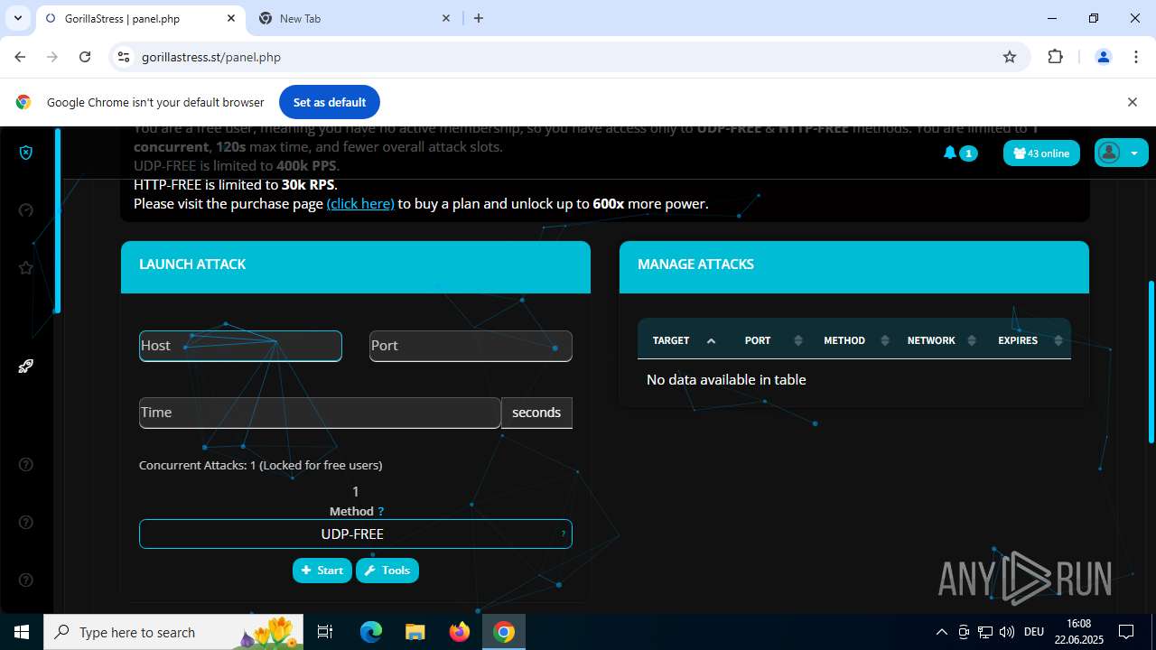
Task: Close the GorillaStress browser tab
Action: click(231, 18)
